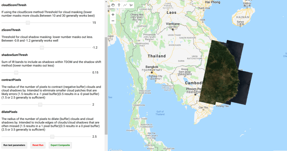Select the add marker drawing tool
Image resolution: width=287 pixels, height=151 pixels.
point(119,5)
